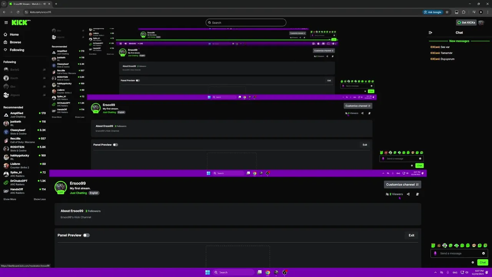Click the English language tag
This screenshot has height=277, width=492.
94,193
